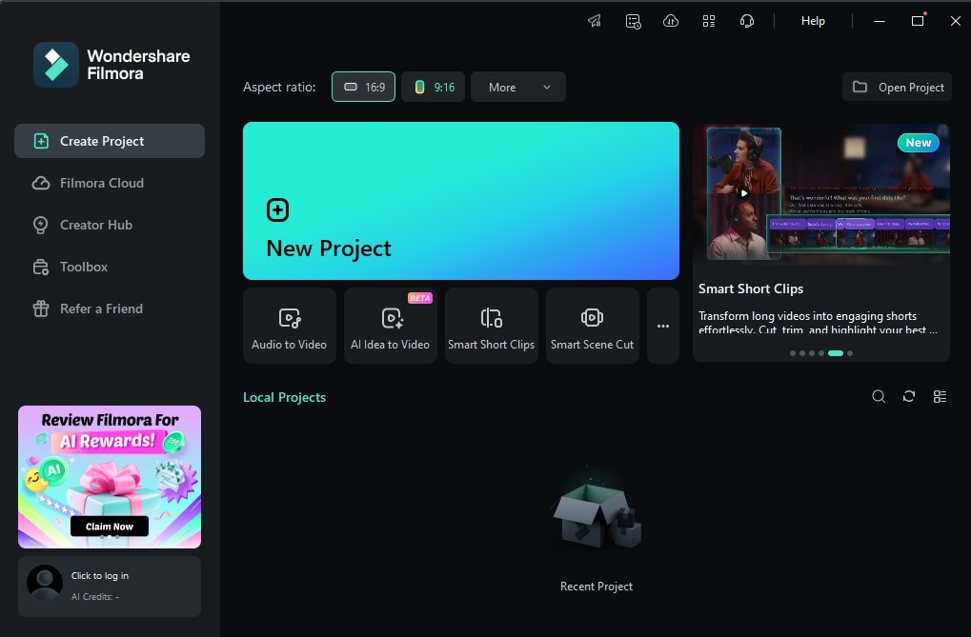Show more tools via ellipsis button
Screen dimensions: 971x637
tap(663, 326)
